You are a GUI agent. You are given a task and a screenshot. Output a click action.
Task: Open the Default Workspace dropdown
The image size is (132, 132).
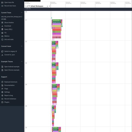tap(39, 6)
